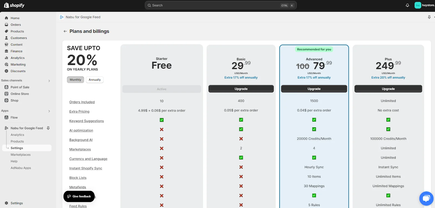Screen dimensions: 435x208
Task: Click the Nabu app icon in sidebar
Action: (x=7, y=128)
